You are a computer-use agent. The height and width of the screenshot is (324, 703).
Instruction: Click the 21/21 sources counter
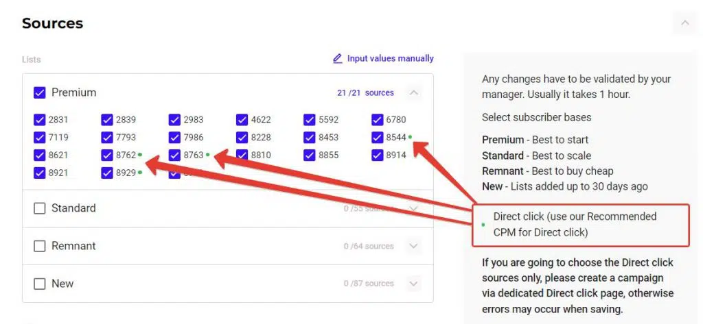[x=365, y=93]
